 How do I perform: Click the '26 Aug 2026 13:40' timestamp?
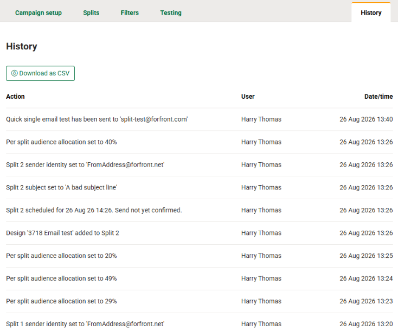[366, 119]
